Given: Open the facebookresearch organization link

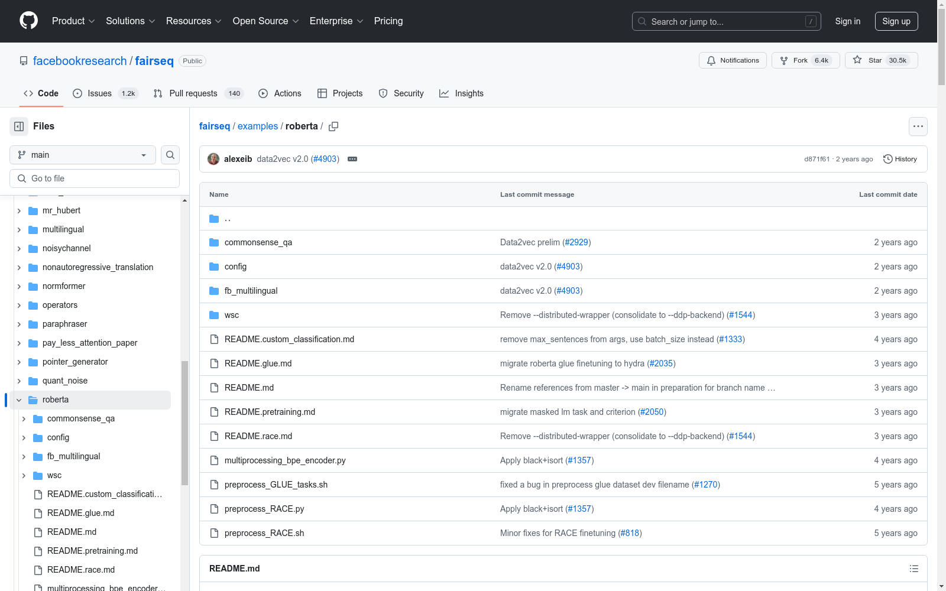Looking at the screenshot, I should pyautogui.click(x=80, y=61).
